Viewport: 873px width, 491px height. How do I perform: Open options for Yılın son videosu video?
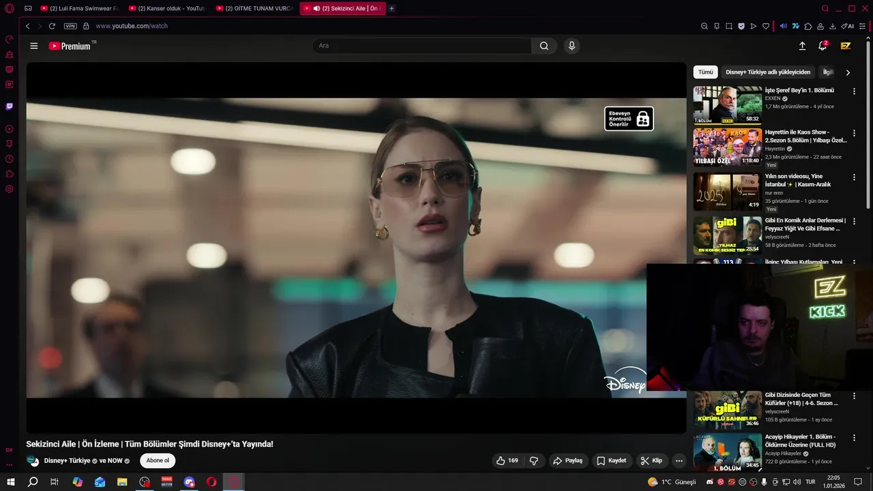tap(854, 177)
